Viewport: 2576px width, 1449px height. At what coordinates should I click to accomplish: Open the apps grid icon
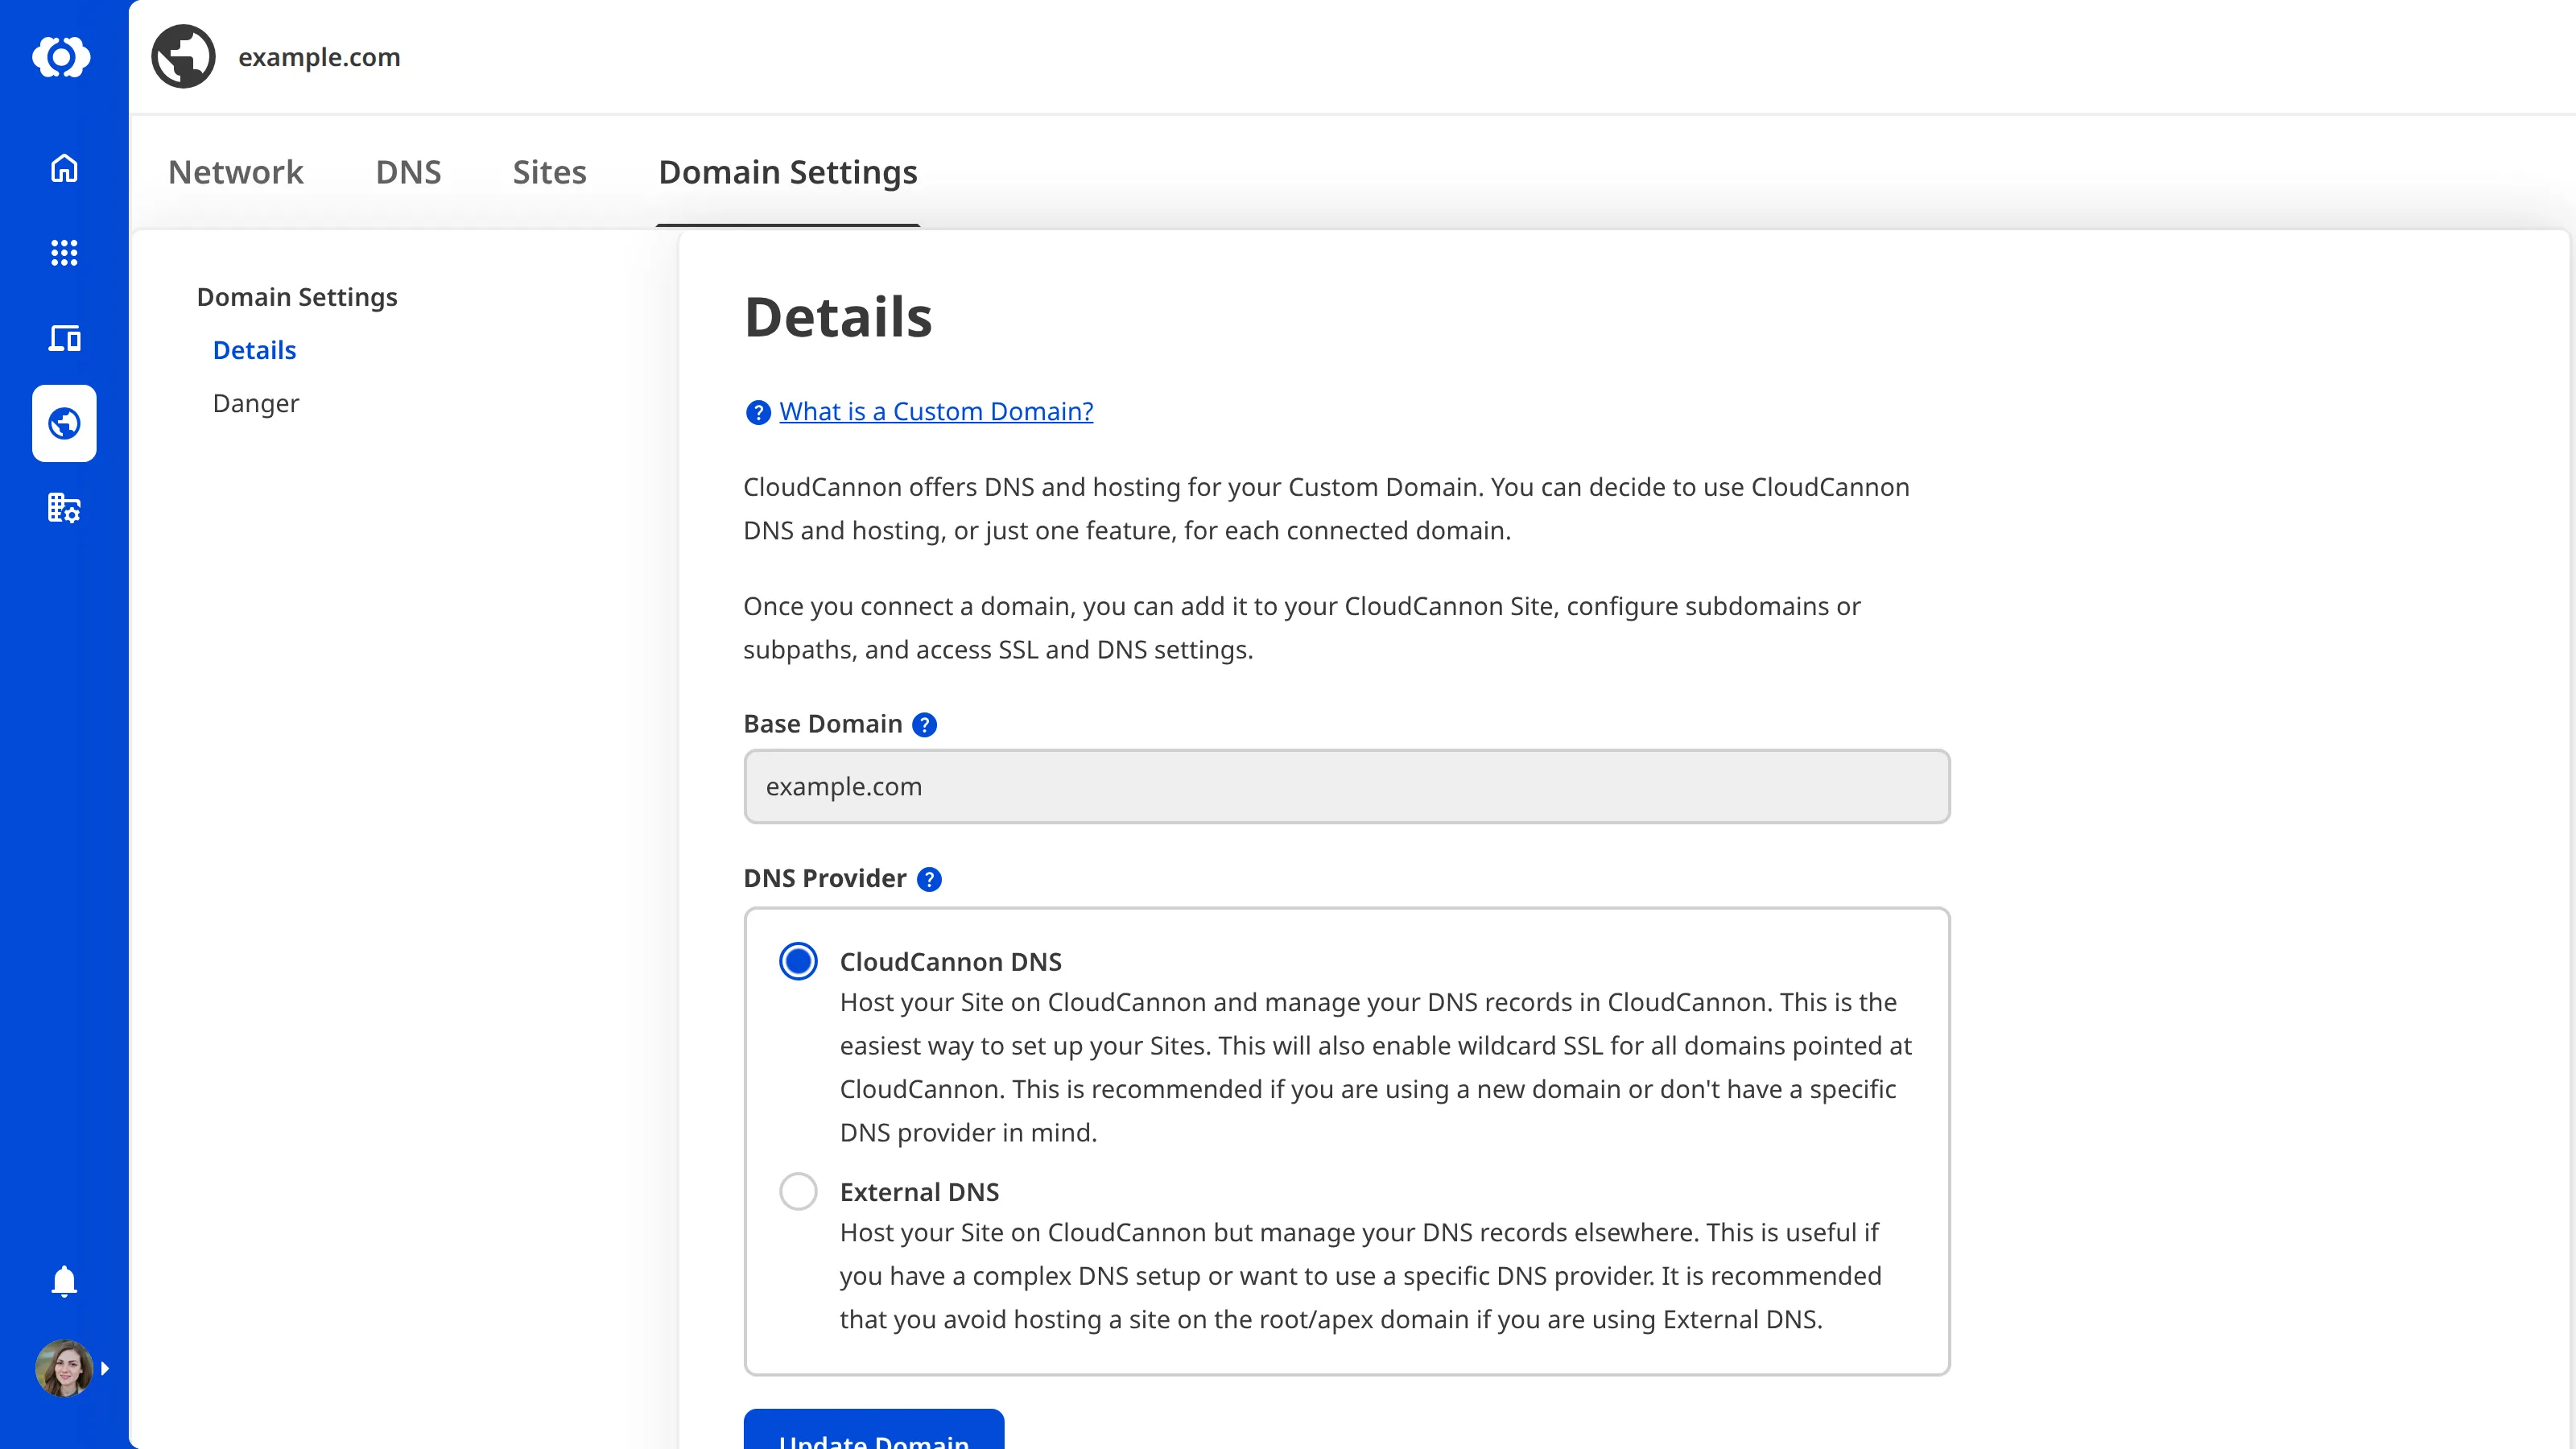point(63,252)
